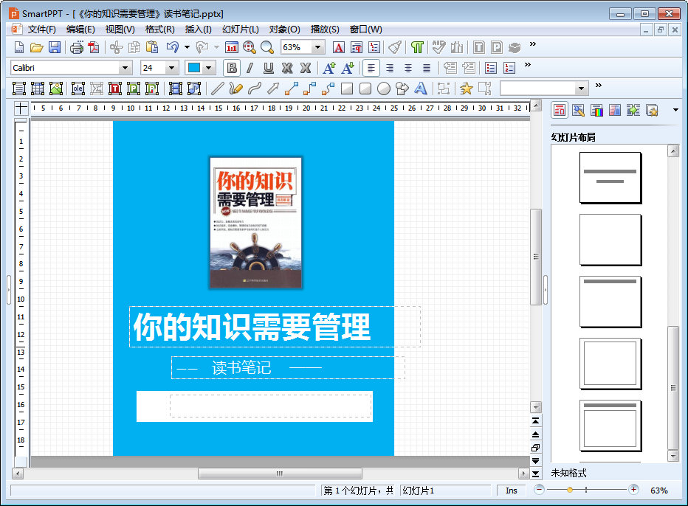
Task: Toggle Italic formatting
Action: click(250, 68)
